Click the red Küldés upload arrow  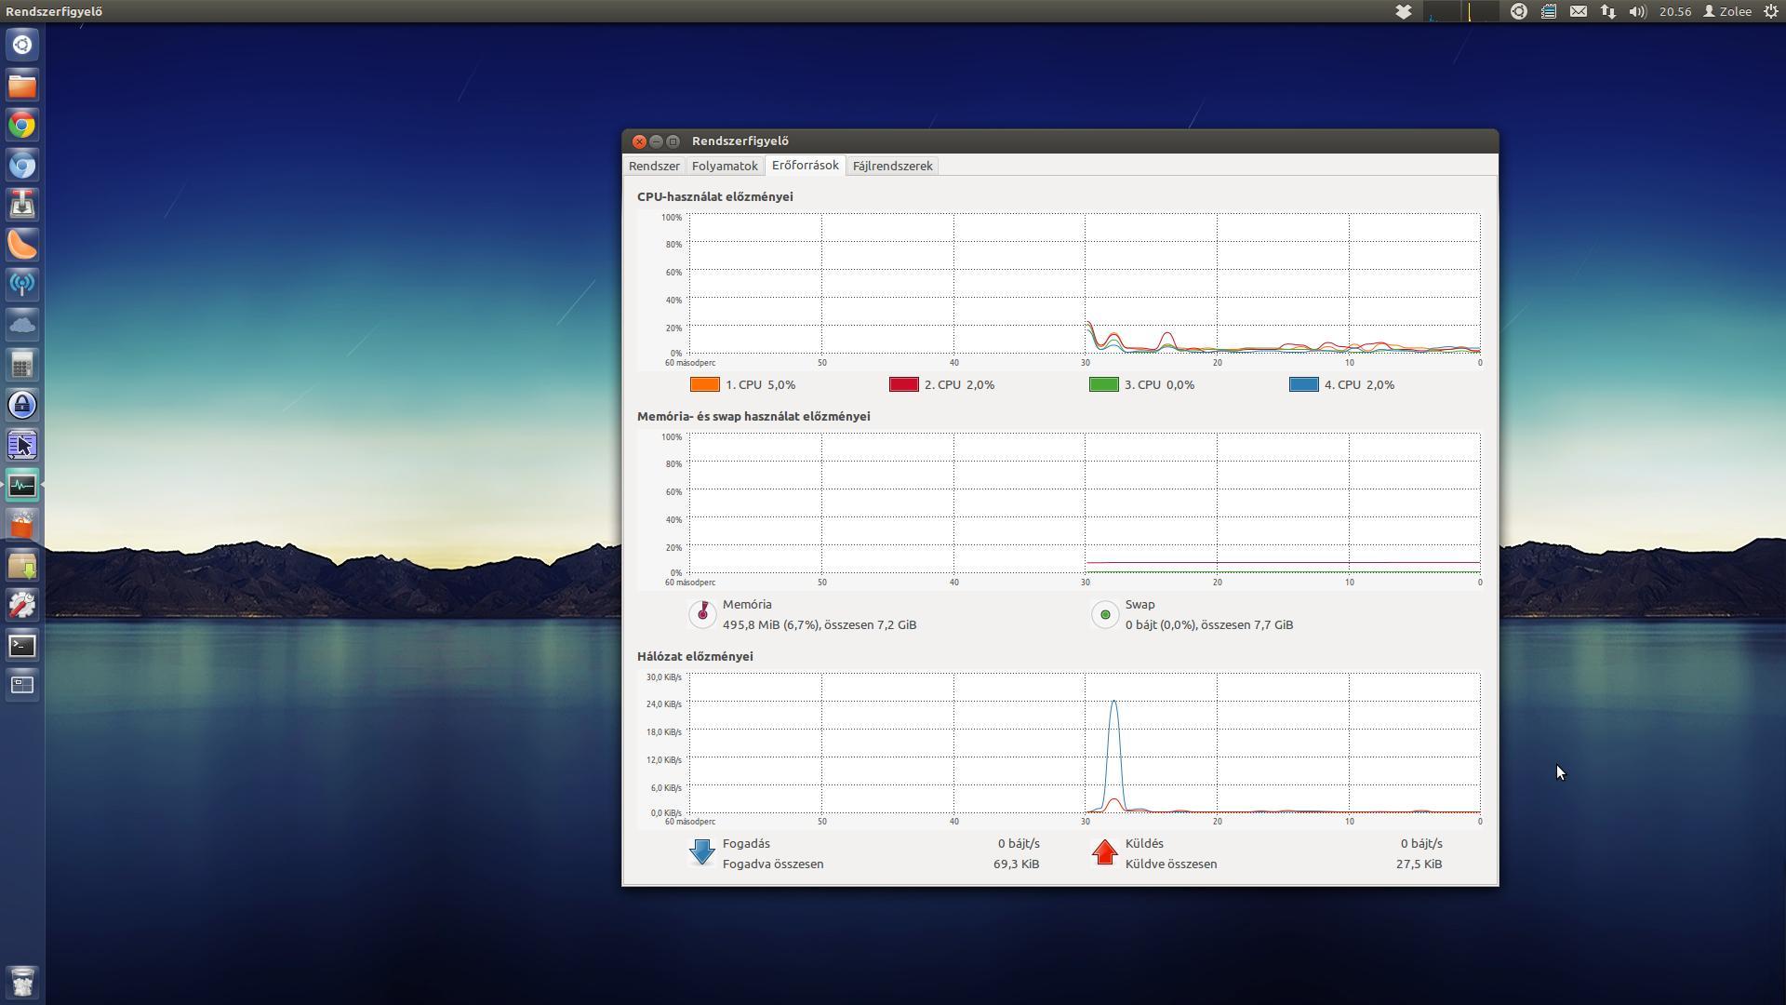coord(1105,852)
